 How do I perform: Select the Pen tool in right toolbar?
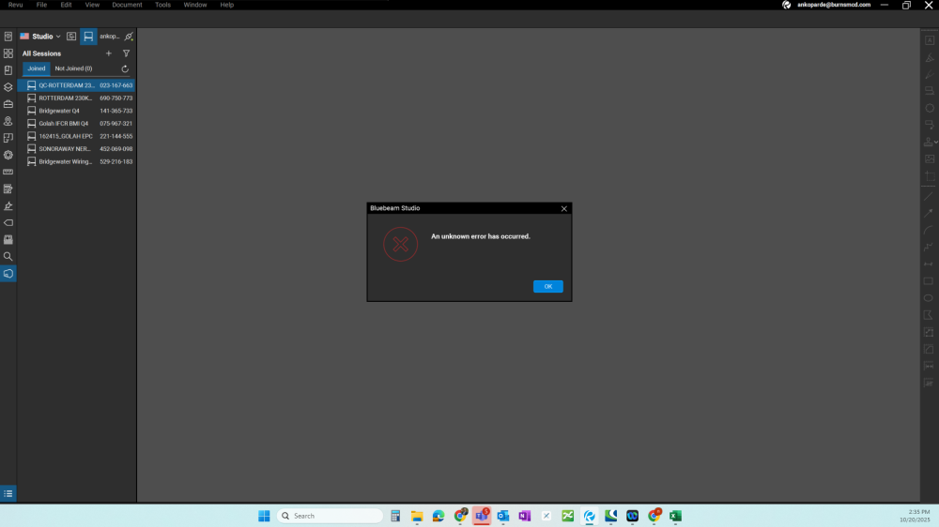tap(930, 74)
